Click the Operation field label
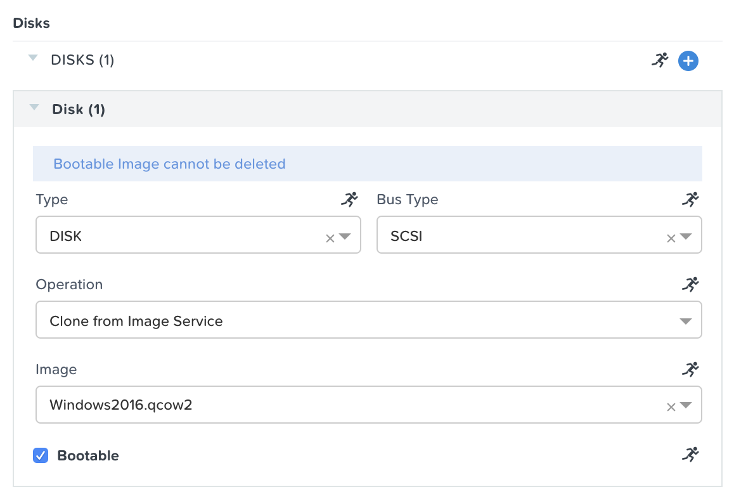The image size is (734, 501). pos(69,284)
